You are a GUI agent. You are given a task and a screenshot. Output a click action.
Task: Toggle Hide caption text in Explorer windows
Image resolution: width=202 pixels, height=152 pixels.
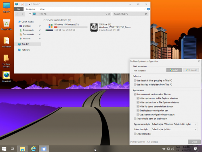[138, 98]
